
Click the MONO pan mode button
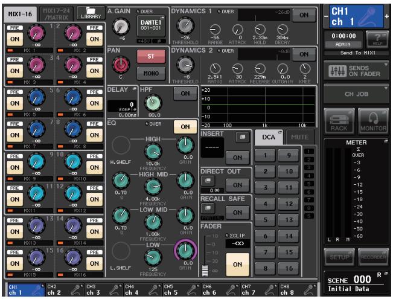151,74
